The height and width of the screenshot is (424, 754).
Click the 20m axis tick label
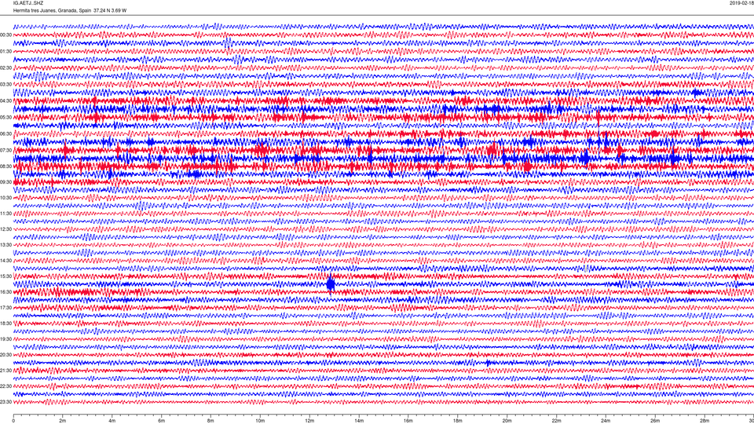pyautogui.click(x=507, y=421)
